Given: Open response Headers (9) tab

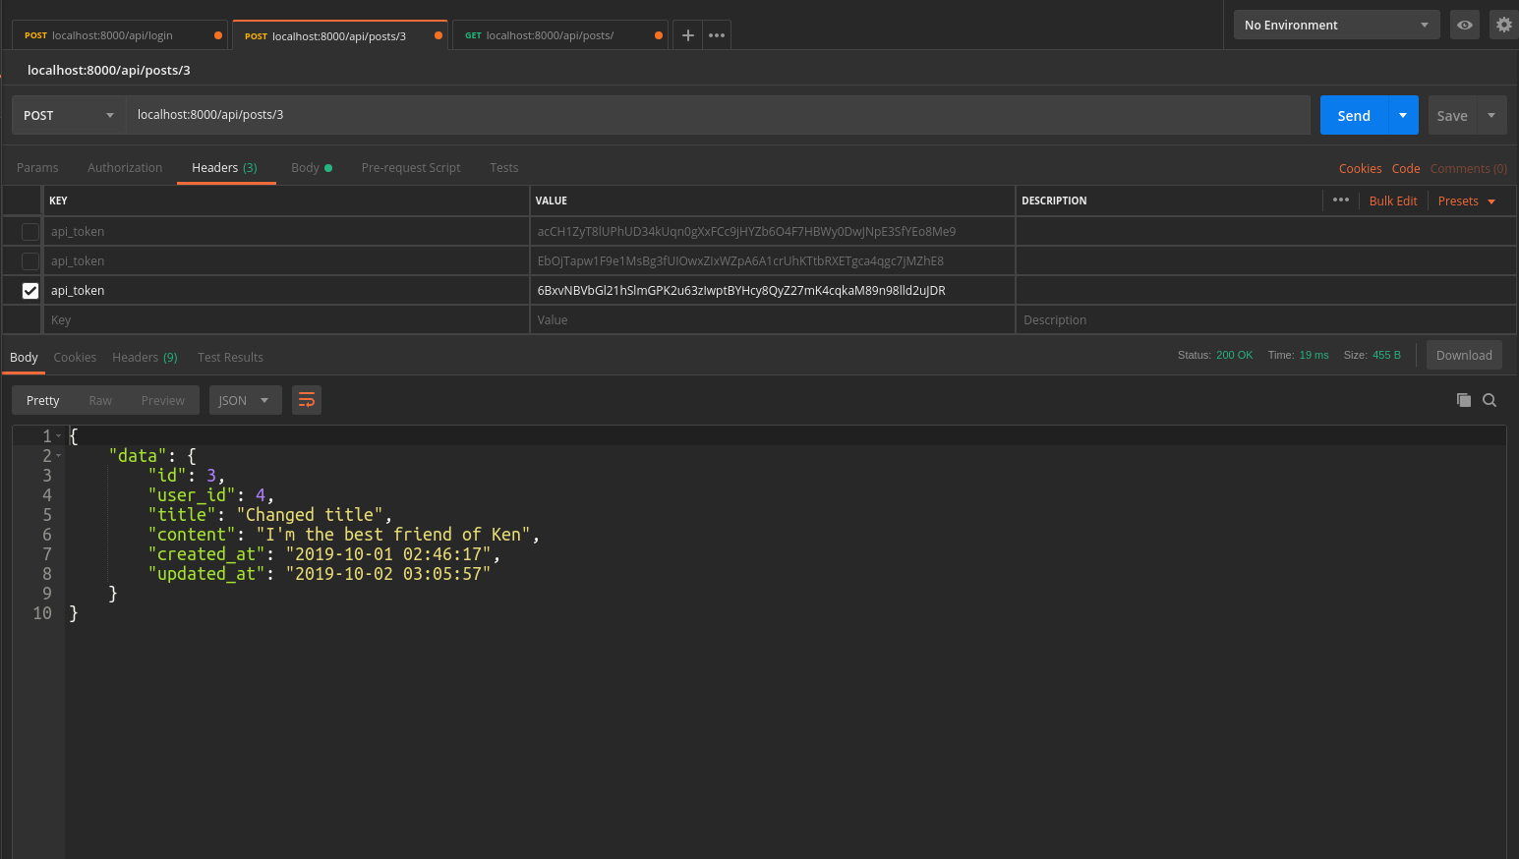Looking at the screenshot, I should pyautogui.click(x=145, y=357).
